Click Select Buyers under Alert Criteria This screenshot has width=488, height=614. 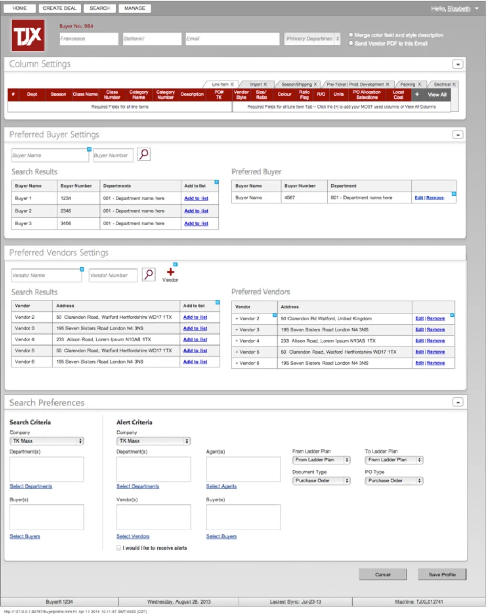point(221,536)
